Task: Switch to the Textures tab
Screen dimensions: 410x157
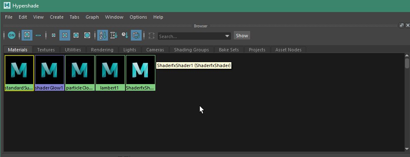Action: (46, 50)
